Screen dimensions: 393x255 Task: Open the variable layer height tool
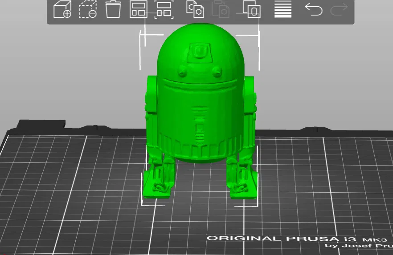click(283, 9)
